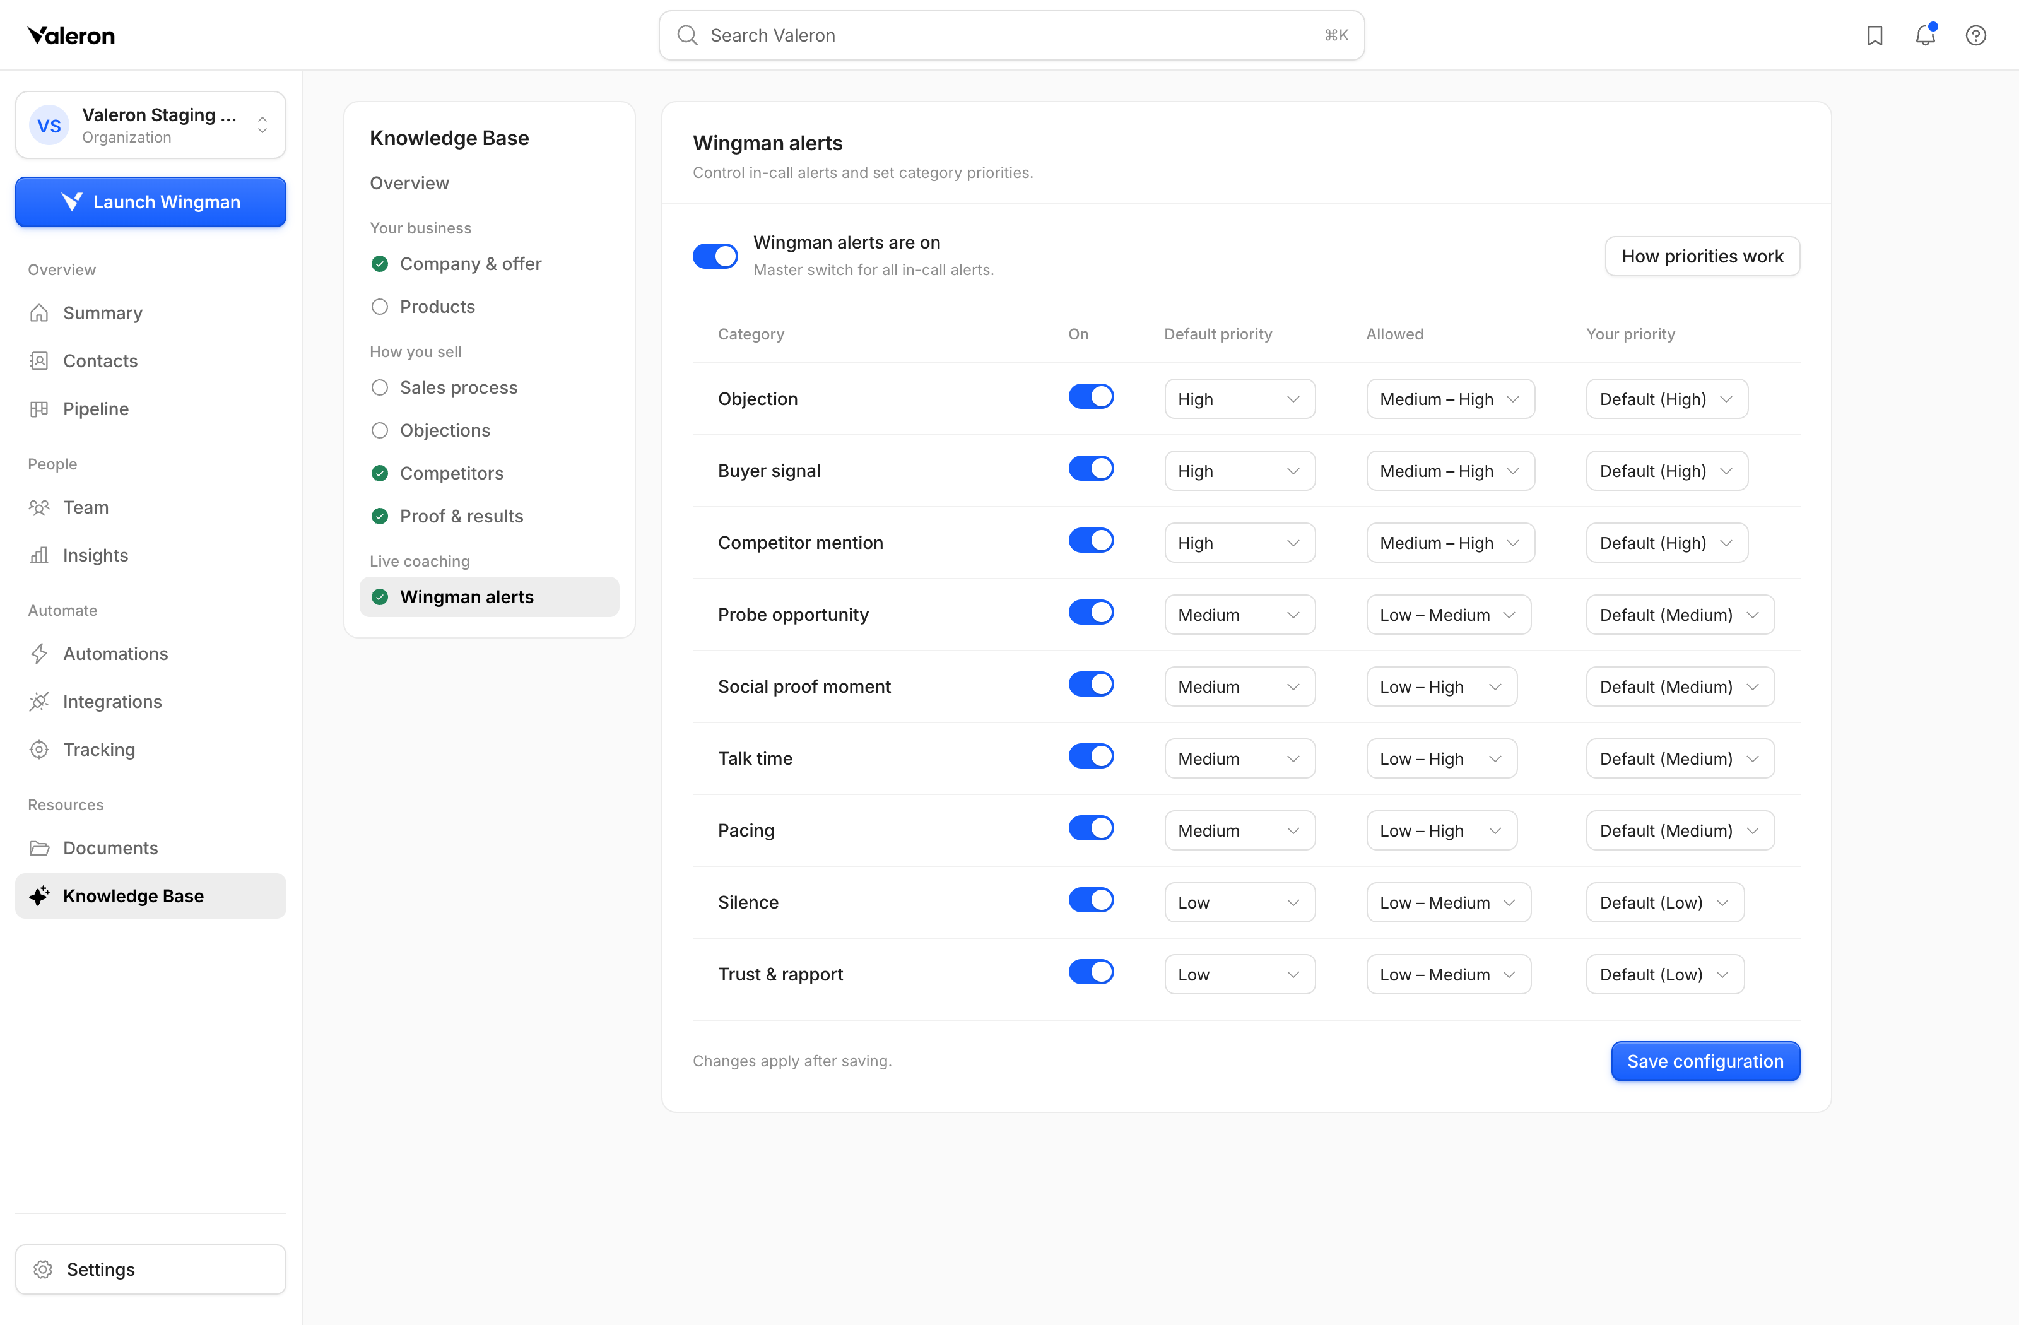Click the bookmark icon in the header
2019x1325 pixels.
(1875, 35)
